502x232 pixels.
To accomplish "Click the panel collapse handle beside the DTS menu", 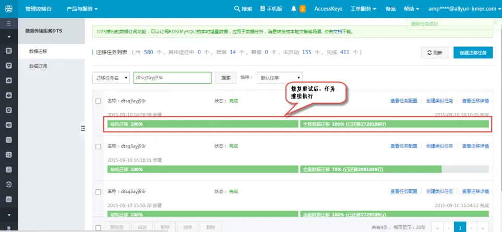I will click(x=82, y=128).
